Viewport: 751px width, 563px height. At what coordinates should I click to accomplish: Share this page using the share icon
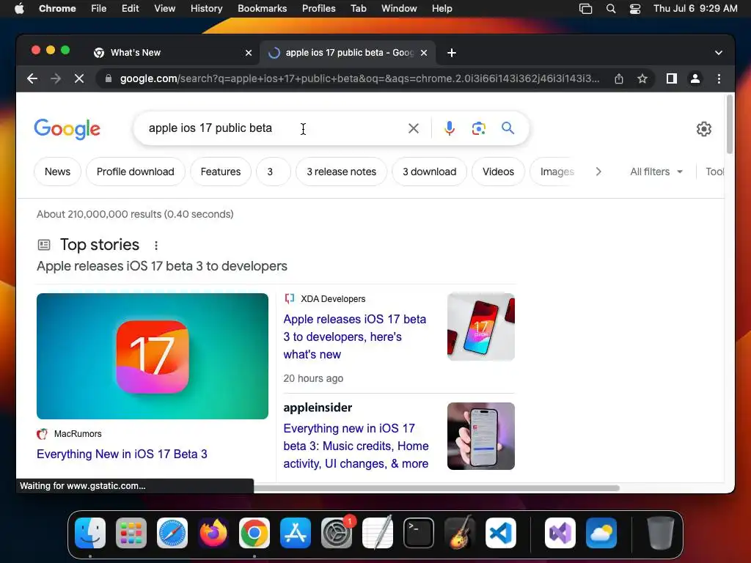pos(619,78)
